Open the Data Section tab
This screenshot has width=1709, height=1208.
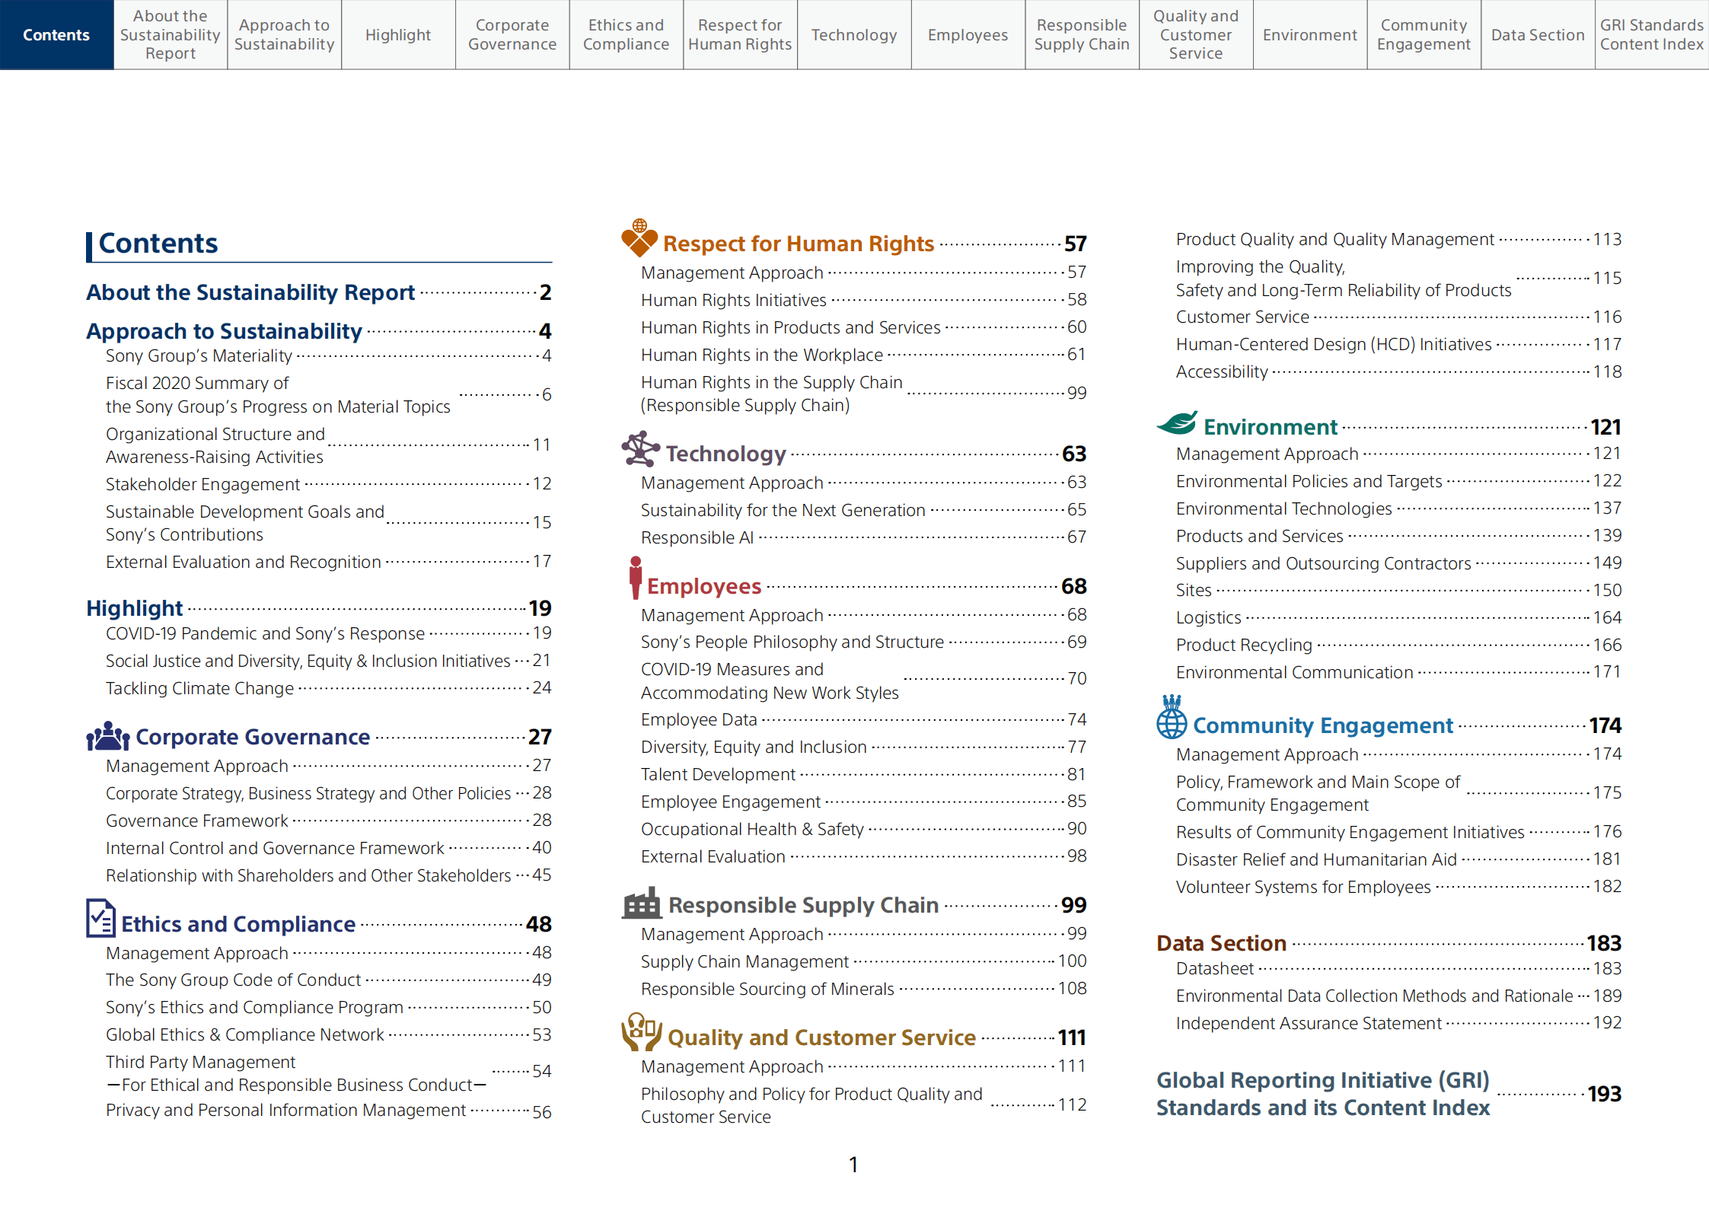pos(1537,35)
